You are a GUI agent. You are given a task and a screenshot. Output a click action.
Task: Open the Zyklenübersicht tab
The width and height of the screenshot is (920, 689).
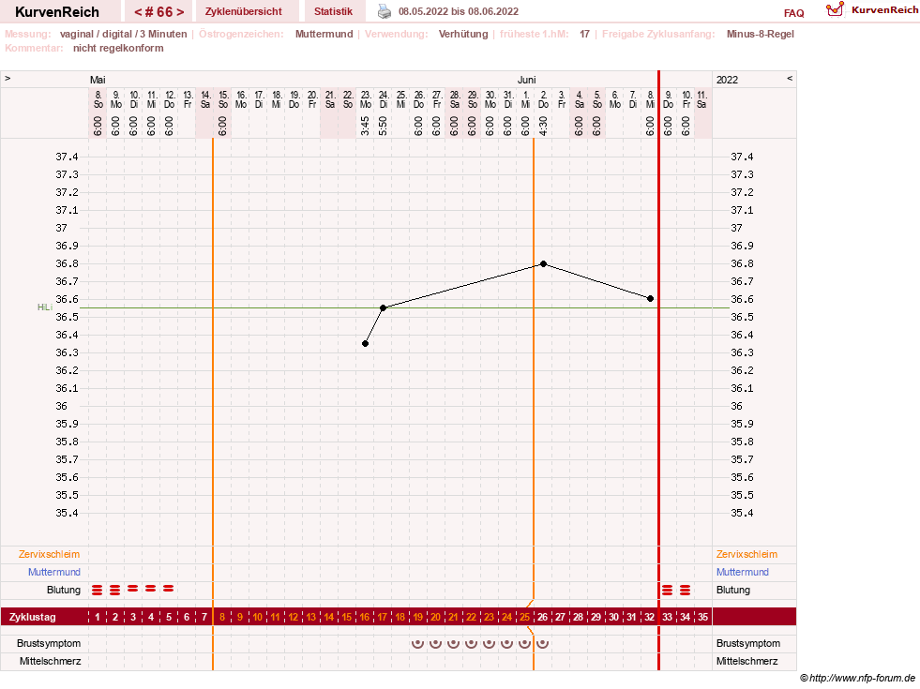(x=244, y=11)
